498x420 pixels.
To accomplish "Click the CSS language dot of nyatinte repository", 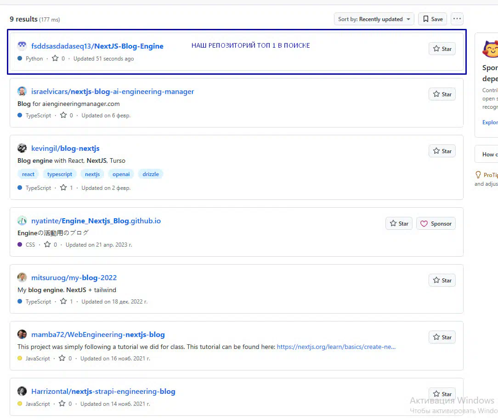I will pos(20,244).
